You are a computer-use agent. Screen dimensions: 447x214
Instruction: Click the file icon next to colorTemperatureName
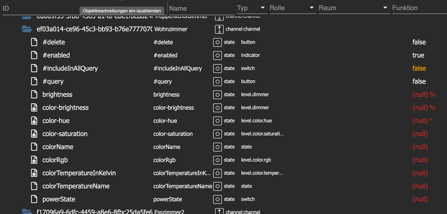click(34, 186)
